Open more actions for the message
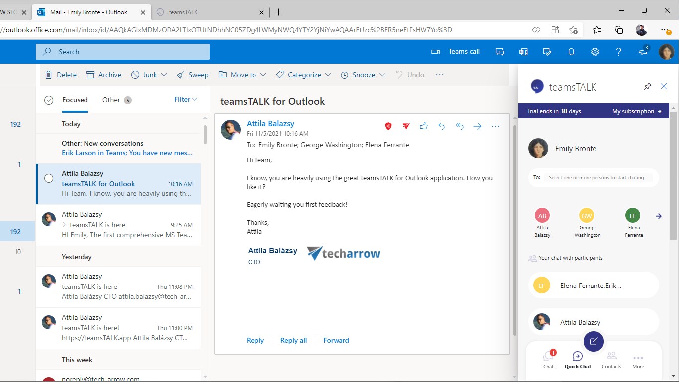679x382 pixels. click(495, 126)
